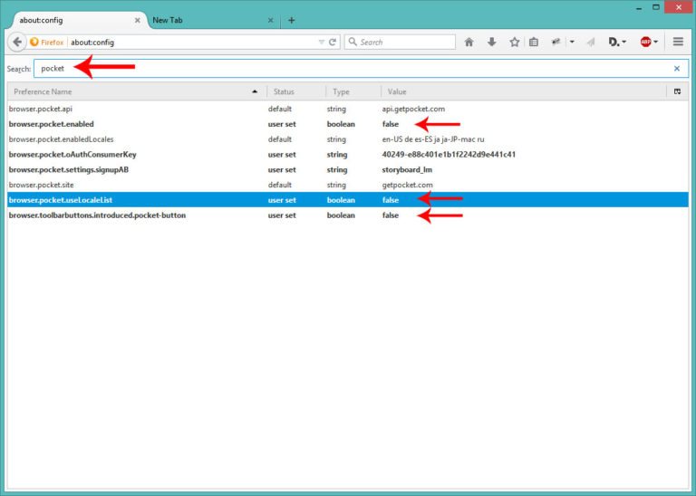Screen dimensions: 696x496
Task: Maximize the Firefox window
Action: click(655, 7)
